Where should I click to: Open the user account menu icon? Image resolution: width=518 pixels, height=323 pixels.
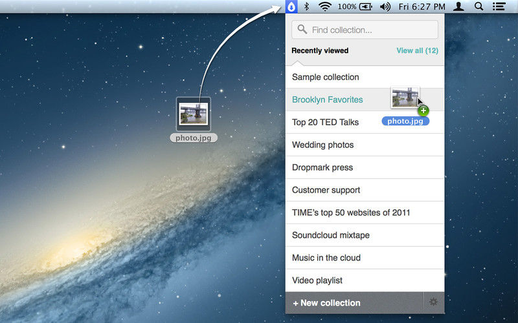[x=458, y=6]
